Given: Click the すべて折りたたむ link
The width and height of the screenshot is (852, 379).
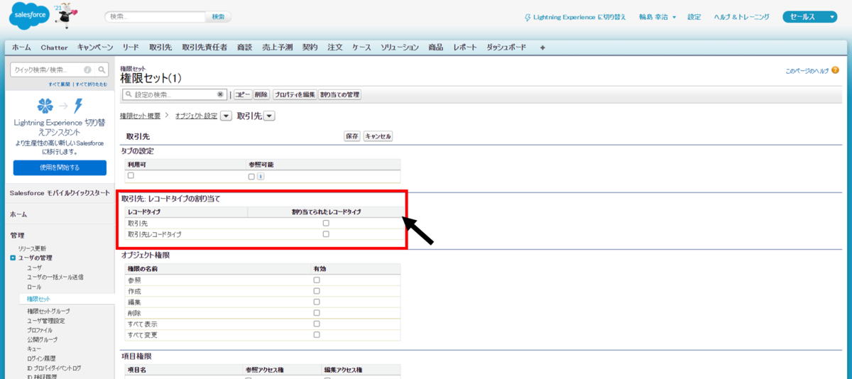Looking at the screenshot, I should [92, 84].
